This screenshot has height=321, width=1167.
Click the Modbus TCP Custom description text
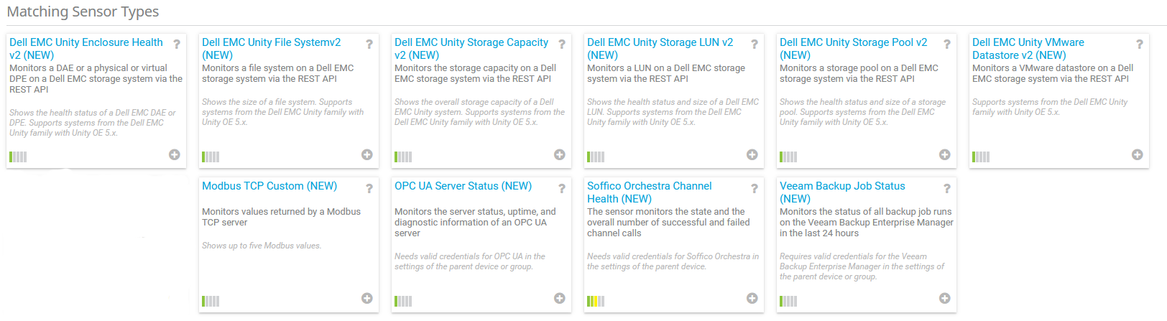coord(281,217)
